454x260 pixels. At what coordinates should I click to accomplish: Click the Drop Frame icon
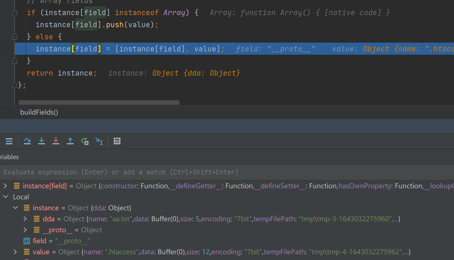(x=85, y=141)
